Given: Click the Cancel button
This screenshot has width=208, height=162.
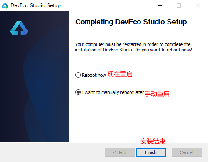Looking at the screenshot, I should [x=187, y=152].
